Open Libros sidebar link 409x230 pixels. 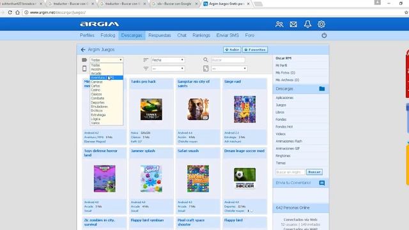coord(280,112)
